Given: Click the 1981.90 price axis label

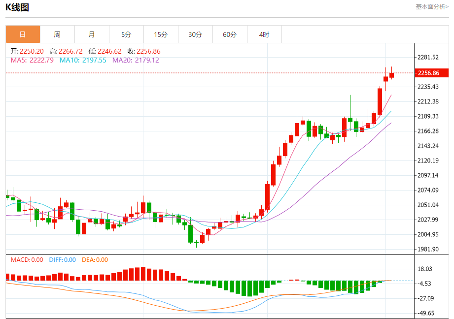Looking at the screenshot, I should click(428, 249).
